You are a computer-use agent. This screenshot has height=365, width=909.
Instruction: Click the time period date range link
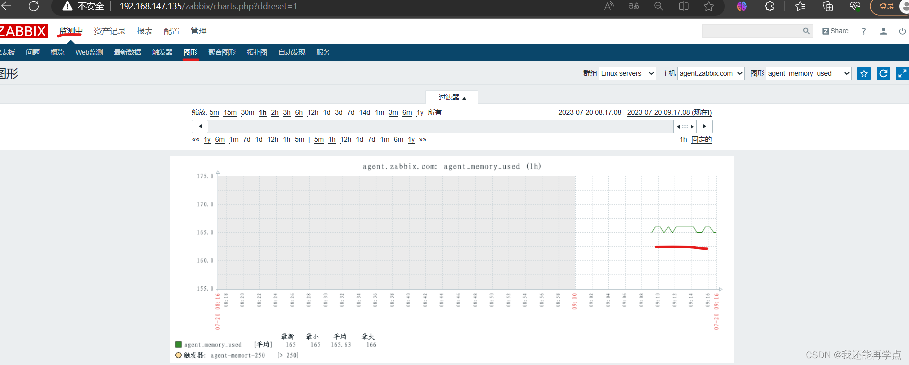point(635,112)
